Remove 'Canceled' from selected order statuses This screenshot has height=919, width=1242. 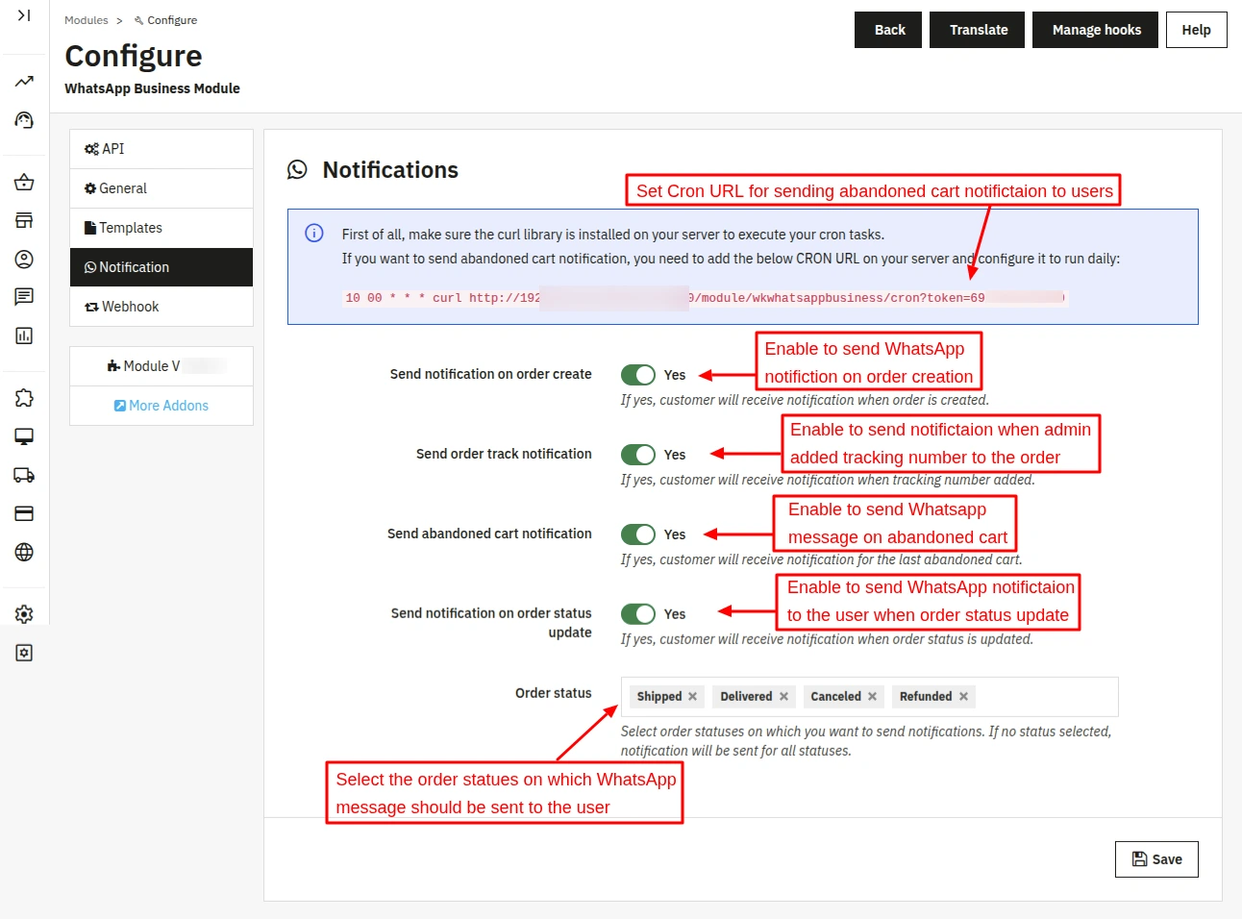point(870,696)
